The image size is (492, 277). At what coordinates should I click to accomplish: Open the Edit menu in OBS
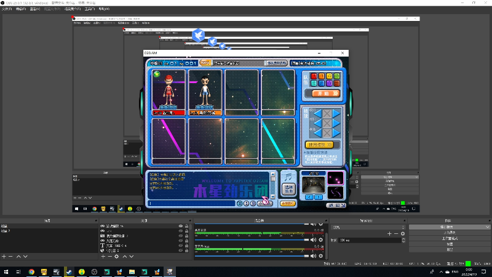(21, 9)
